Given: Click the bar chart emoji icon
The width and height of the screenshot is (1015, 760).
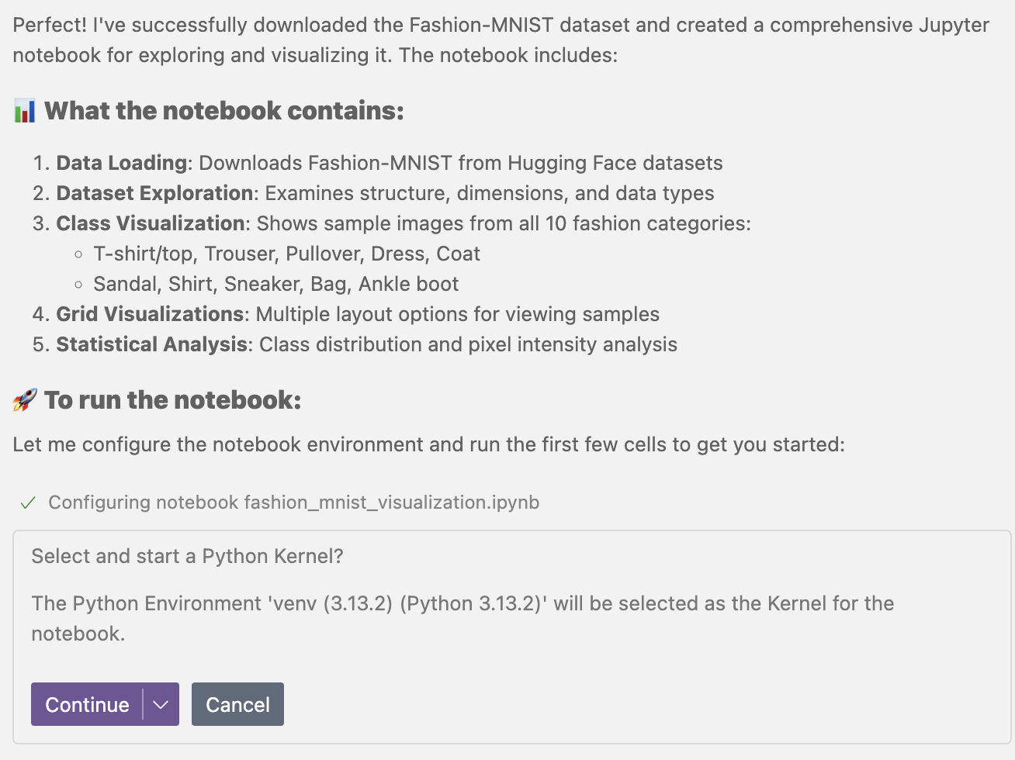Looking at the screenshot, I should click(25, 111).
